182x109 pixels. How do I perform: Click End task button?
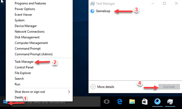click(x=169, y=87)
